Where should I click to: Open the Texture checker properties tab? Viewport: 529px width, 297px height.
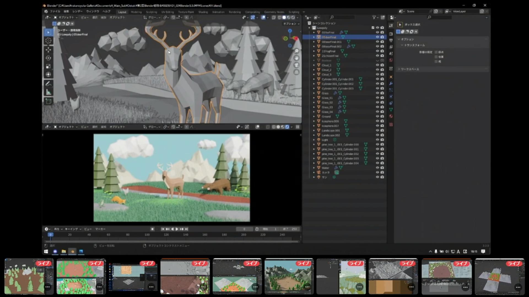pyautogui.click(x=391, y=125)
